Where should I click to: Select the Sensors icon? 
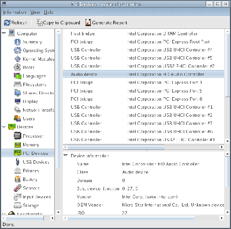pyautogui.click(x=17, y=188)
